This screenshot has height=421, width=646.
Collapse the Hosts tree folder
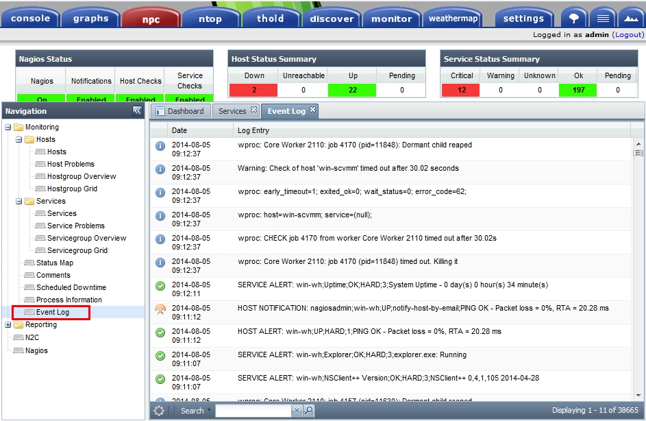pos(19,139)
